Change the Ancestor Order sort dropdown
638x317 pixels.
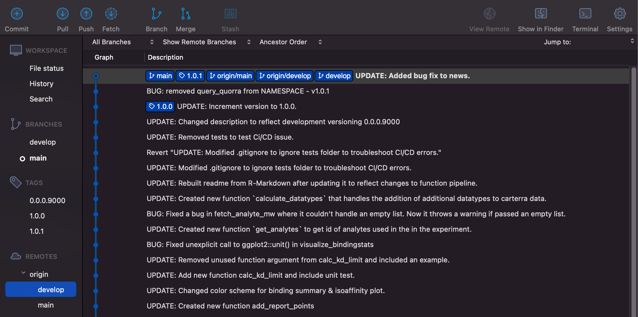pyautogui.click(x=291, y=42)
